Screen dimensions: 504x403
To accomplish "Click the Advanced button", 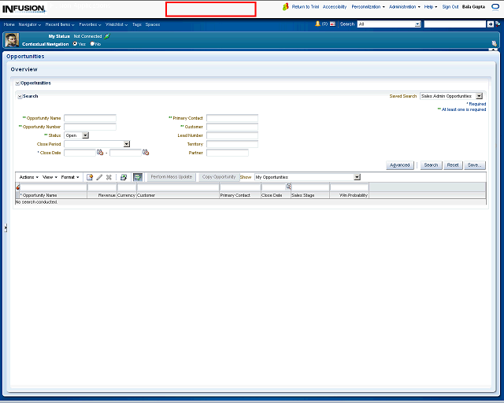I will pos(400,165).
